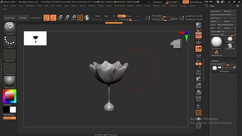This screenshot has width=242, height=136.
Task: Open the Alpha menu
Action: click(x=6, y=6)
